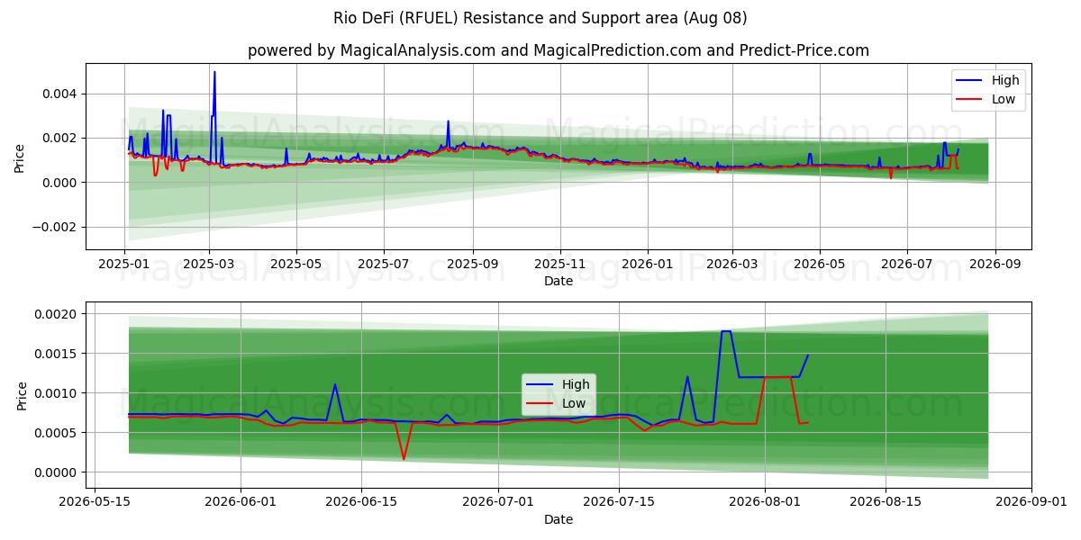Image resolution: width=1081 pixels, height=540 pixels.
Task: Click 'Low' in the bottom chart legend
Action: [x=574, y=403]
